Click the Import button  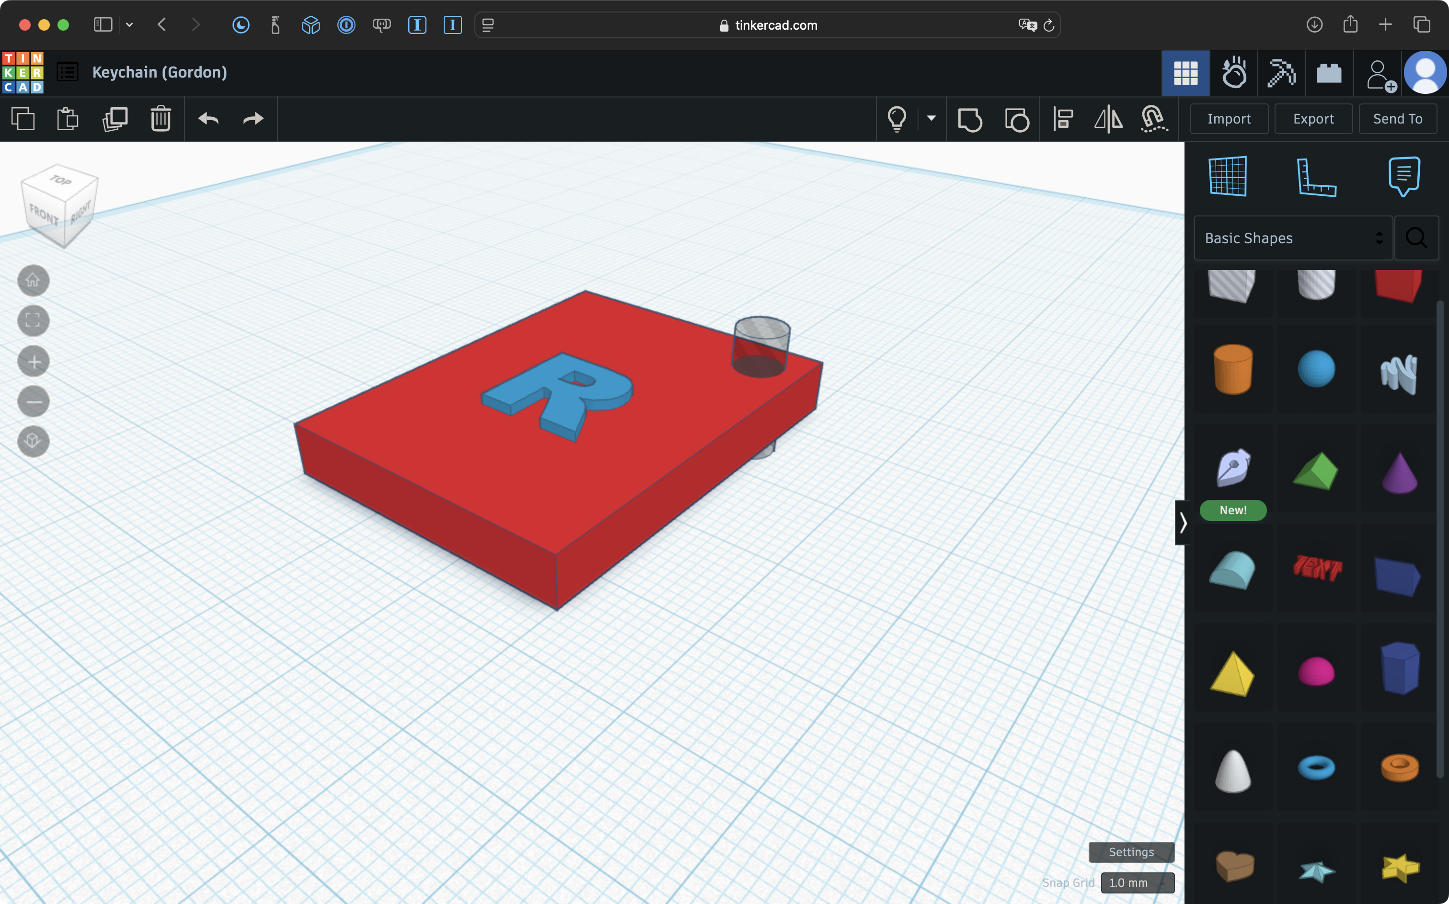pos(1229,119)
